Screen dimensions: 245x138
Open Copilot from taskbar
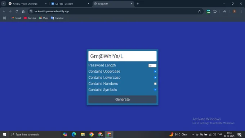[65, 134]
